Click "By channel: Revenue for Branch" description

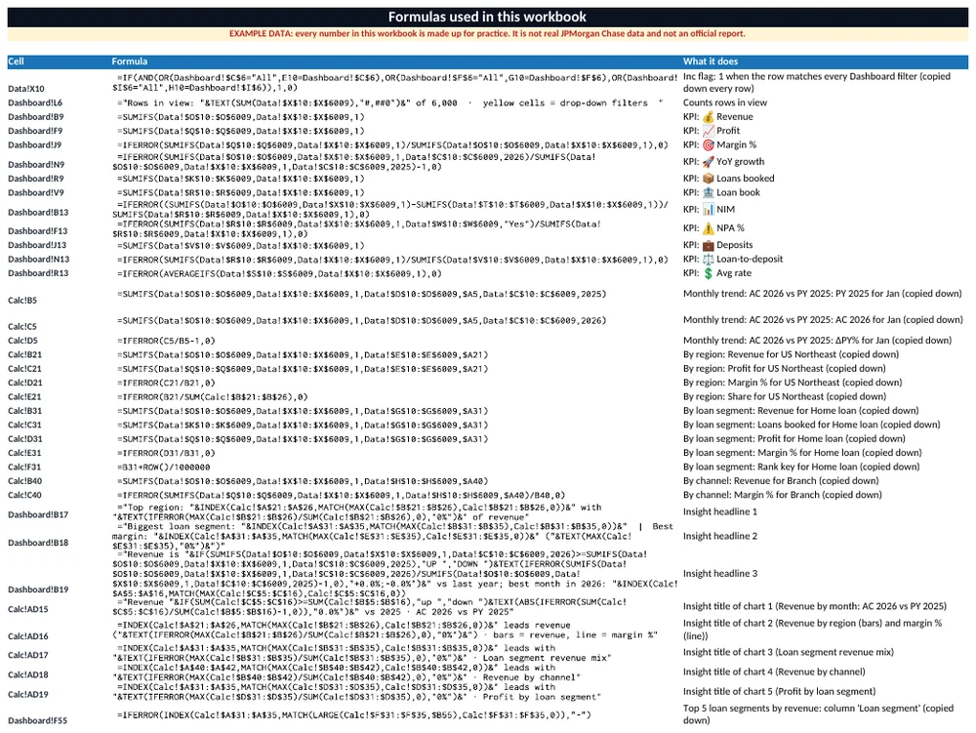coord(781,481)
